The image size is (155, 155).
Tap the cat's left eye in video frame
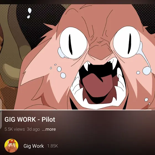point(73,43)
